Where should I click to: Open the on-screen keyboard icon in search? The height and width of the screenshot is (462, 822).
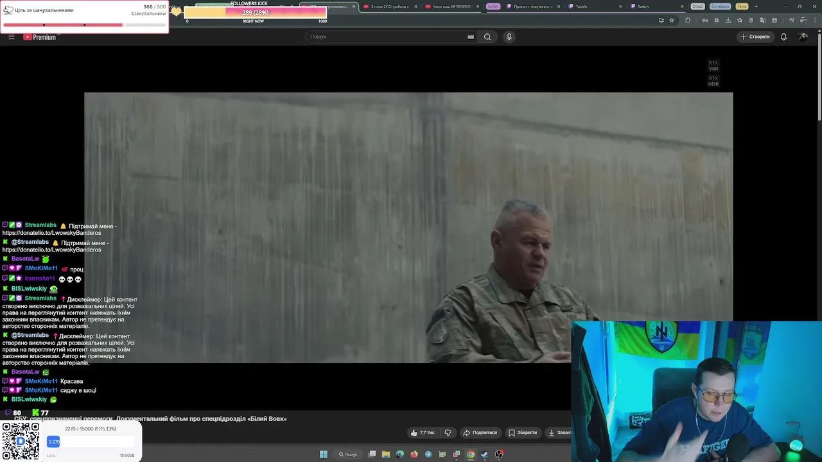tap(471, 37)
